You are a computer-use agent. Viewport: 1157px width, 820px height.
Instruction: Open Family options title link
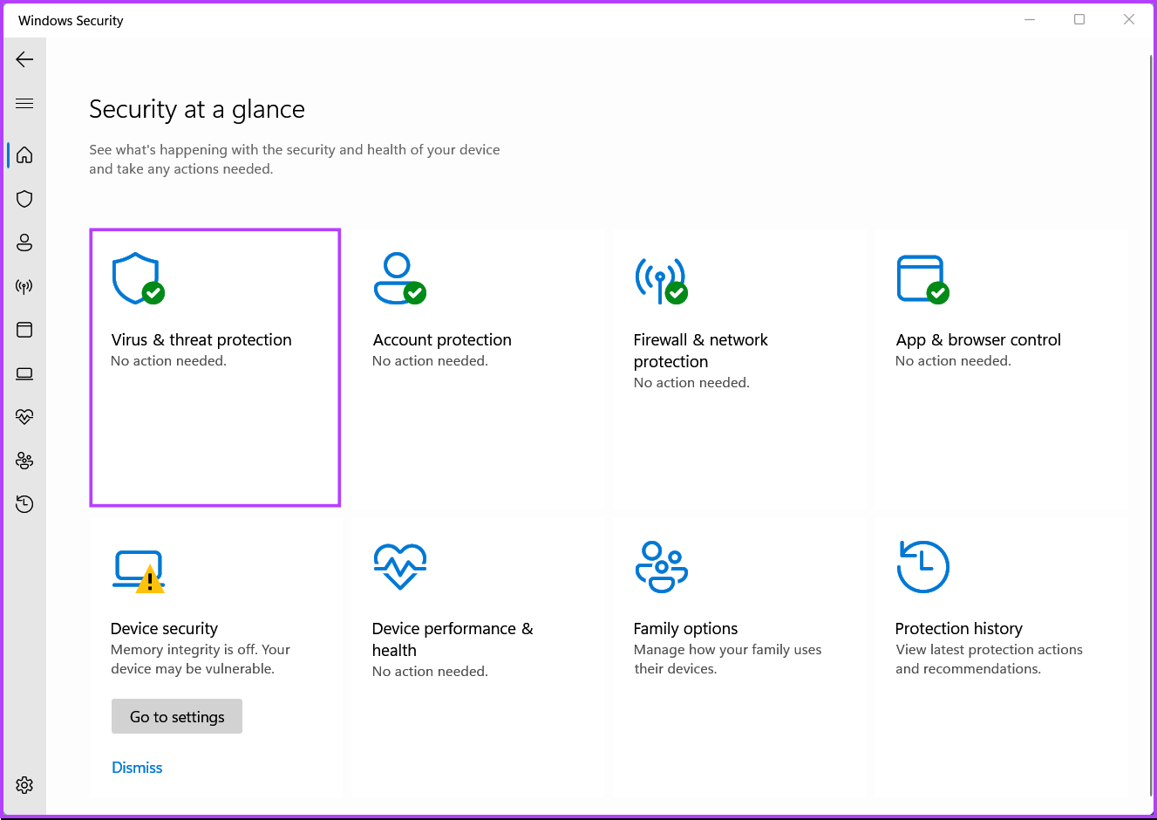[x=685, y=629]
